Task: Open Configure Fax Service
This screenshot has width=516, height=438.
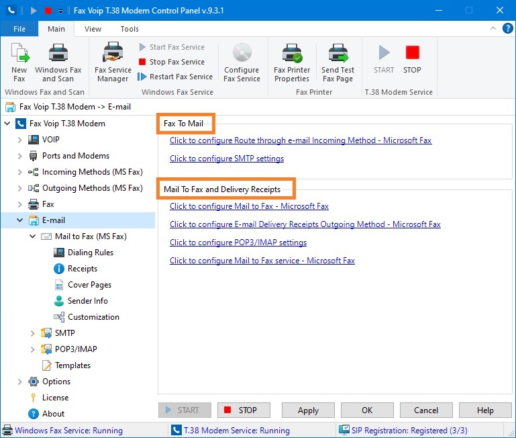Action: pos(242,62)
